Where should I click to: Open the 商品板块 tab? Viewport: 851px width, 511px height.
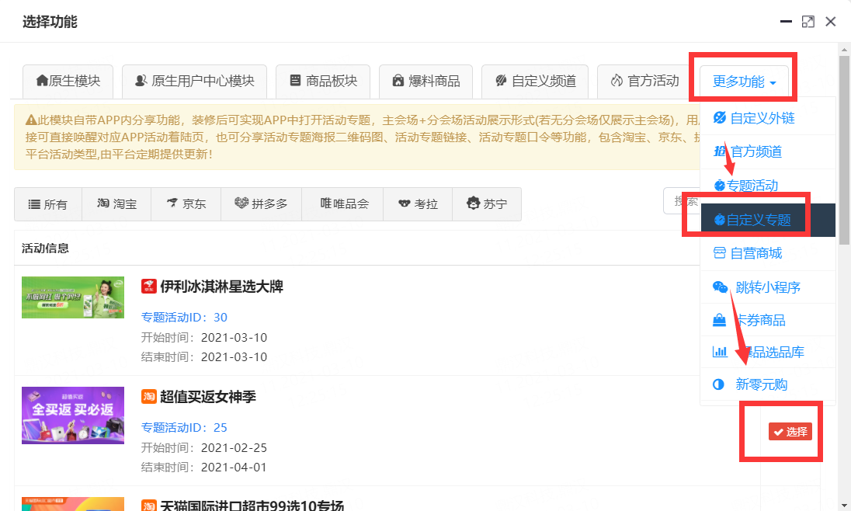323,82
